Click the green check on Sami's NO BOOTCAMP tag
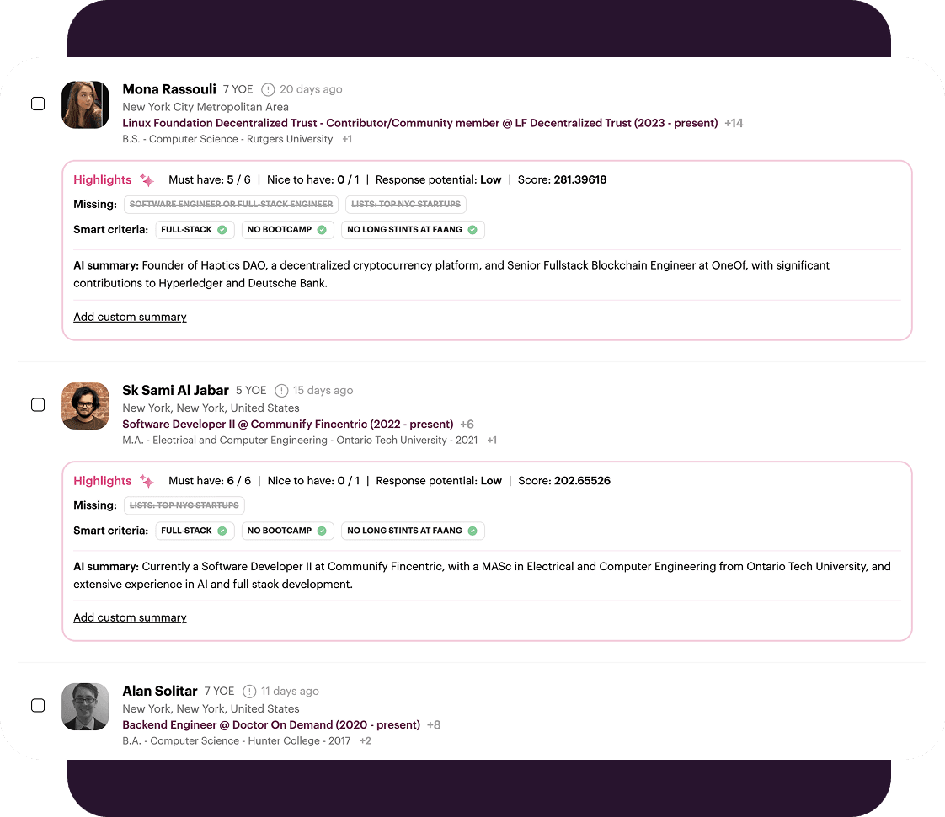 (x=323, y=531)
